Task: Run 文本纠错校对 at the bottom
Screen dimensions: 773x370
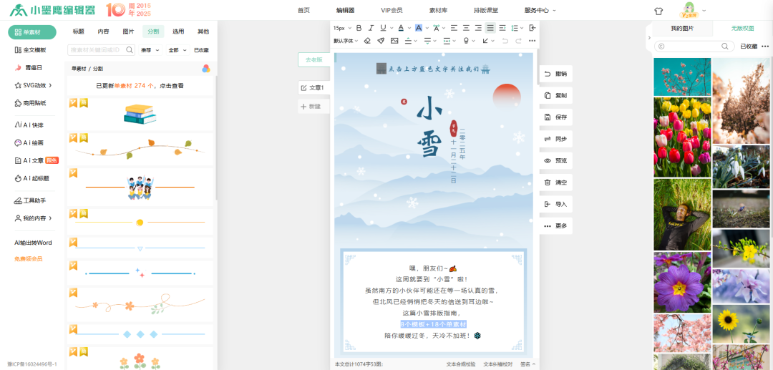Action: pos(498,364)
